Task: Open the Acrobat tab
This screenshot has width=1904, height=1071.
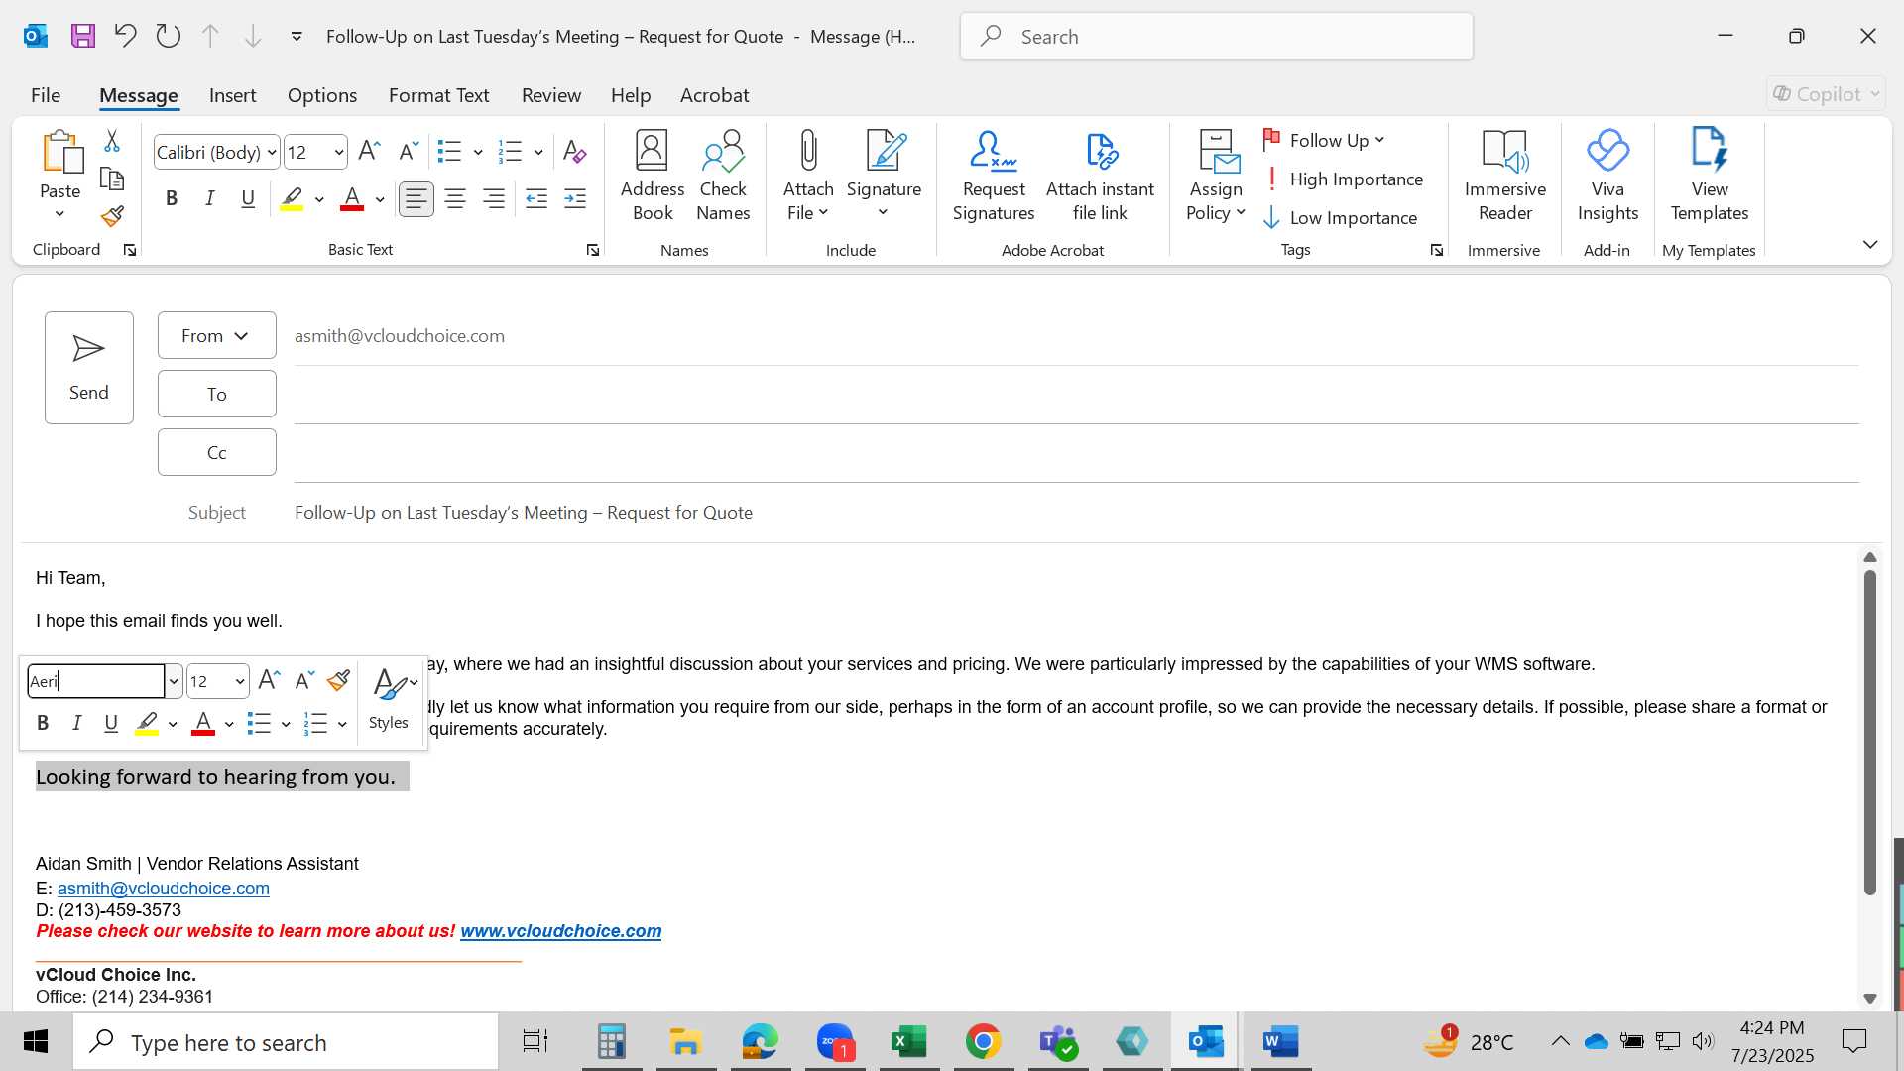Action: [714, 95]
